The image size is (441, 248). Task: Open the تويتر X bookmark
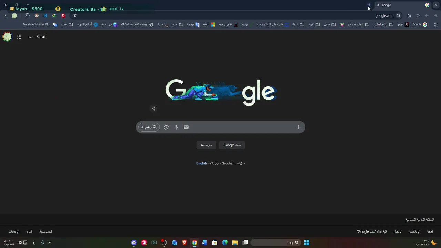click(403, 24)
